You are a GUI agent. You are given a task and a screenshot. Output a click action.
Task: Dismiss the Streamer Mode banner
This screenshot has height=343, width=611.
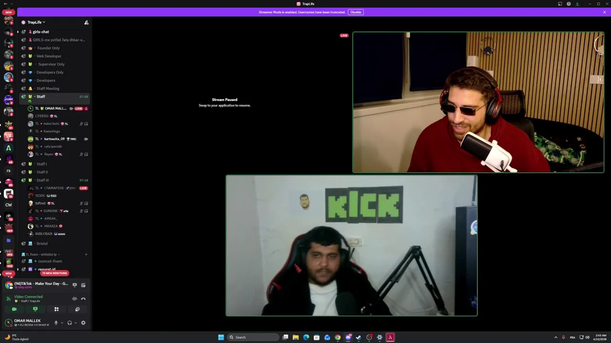click(604, 12)
